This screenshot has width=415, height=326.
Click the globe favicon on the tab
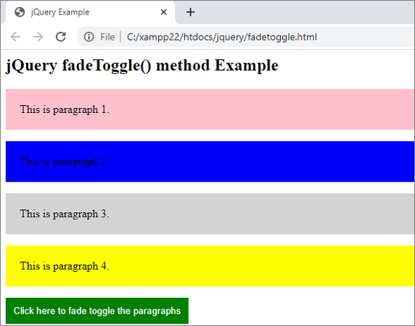point(20,12)
